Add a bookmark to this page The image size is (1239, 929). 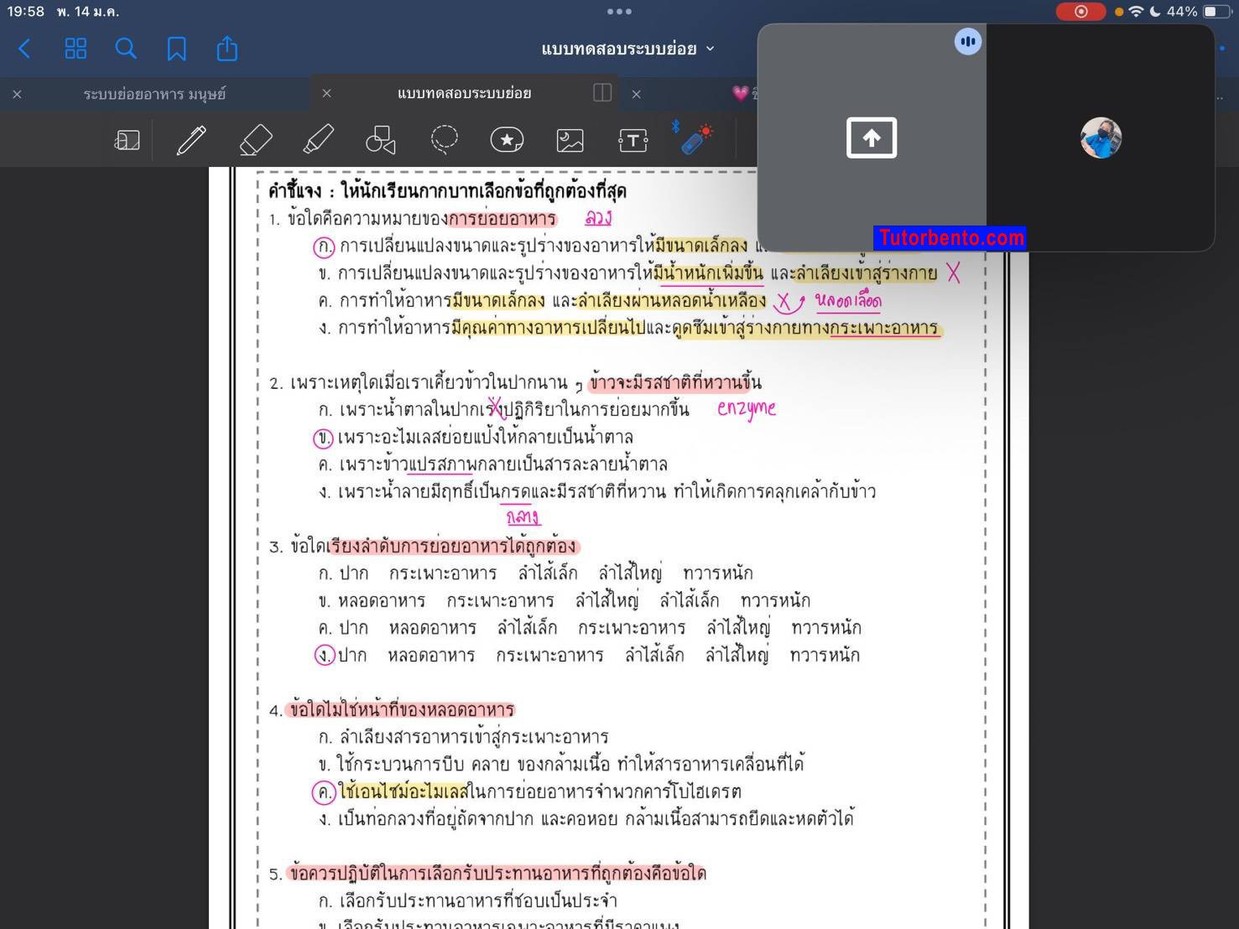[176, 49]
